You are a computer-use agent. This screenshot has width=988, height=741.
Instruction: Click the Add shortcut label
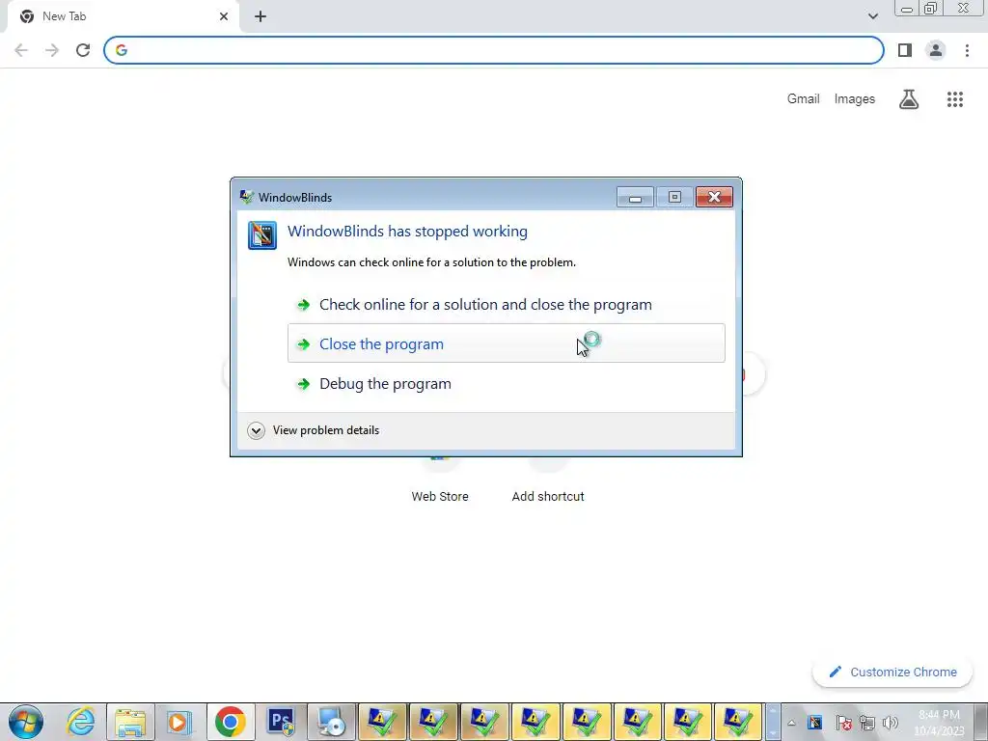click(548, 497)
